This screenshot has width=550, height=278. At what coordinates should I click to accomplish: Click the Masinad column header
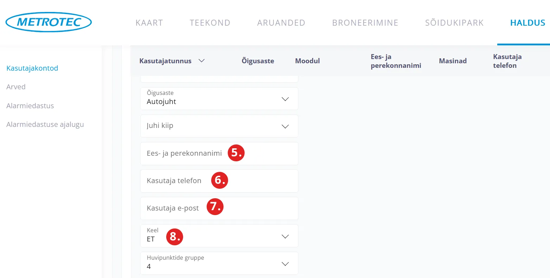(453, 61)
